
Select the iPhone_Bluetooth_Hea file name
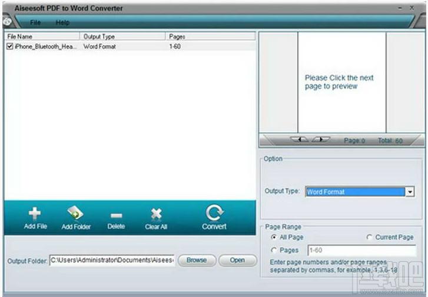click(x=45, y=46)
